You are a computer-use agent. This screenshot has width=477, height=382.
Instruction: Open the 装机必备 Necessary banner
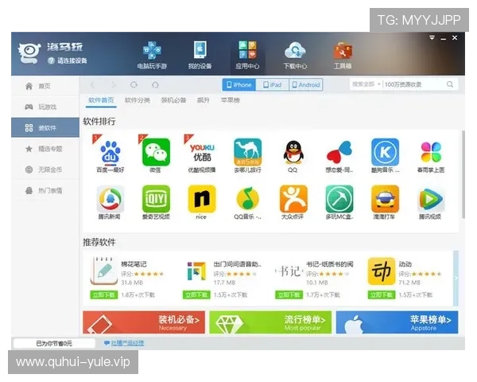point(144,322)
